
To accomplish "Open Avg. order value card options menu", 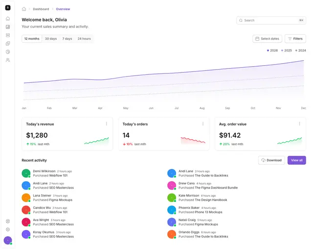I will [299, 124].
